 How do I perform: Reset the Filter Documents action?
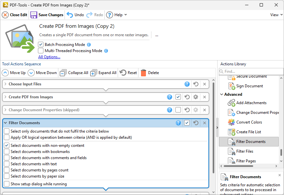click(x=196, y=123)
